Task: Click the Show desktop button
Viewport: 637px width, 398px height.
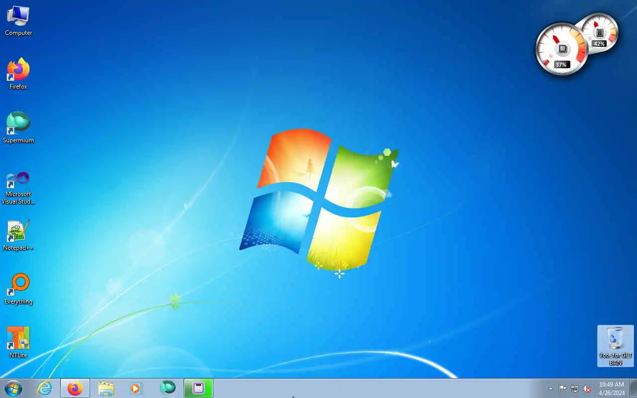Action: click(x=633, y=388)
